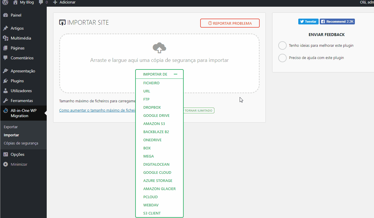This screenshot has width=374, height=218.
Task: Click the Reportar Problema button
Action: [230, 23]
